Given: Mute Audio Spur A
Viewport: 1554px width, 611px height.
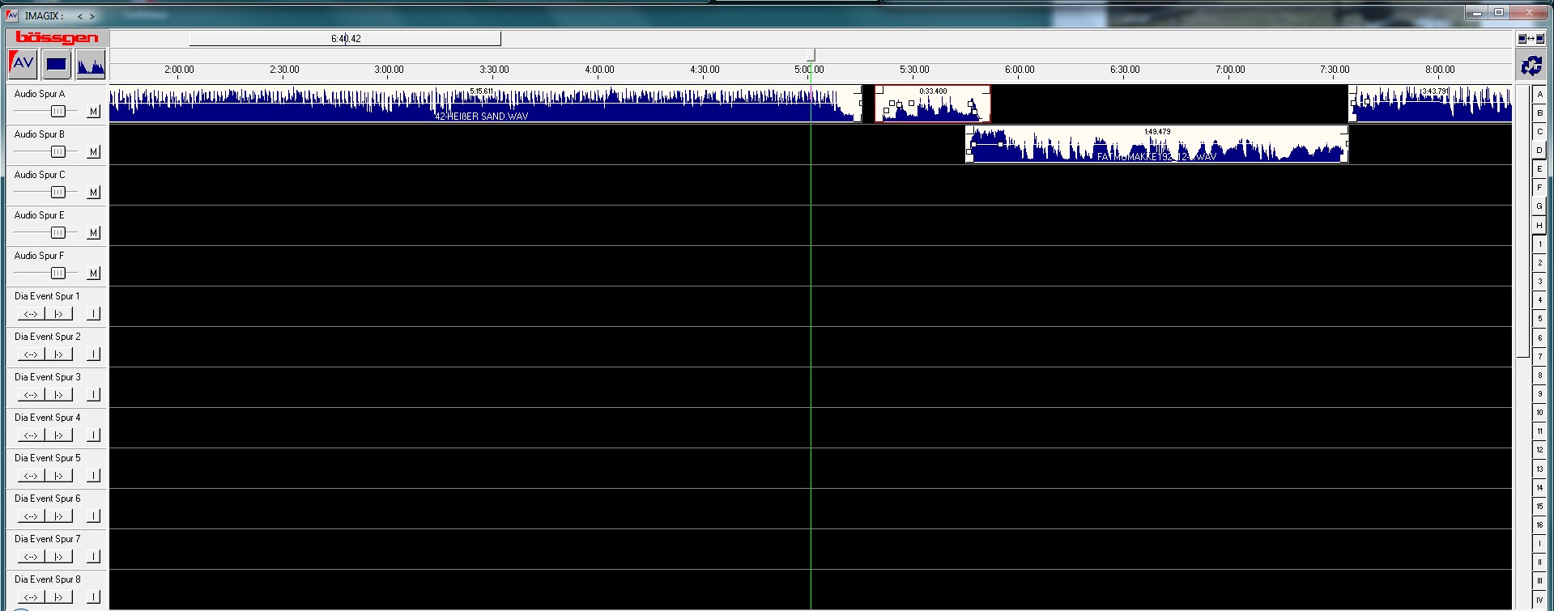Looking at the screenshot, I should point(93,112).
